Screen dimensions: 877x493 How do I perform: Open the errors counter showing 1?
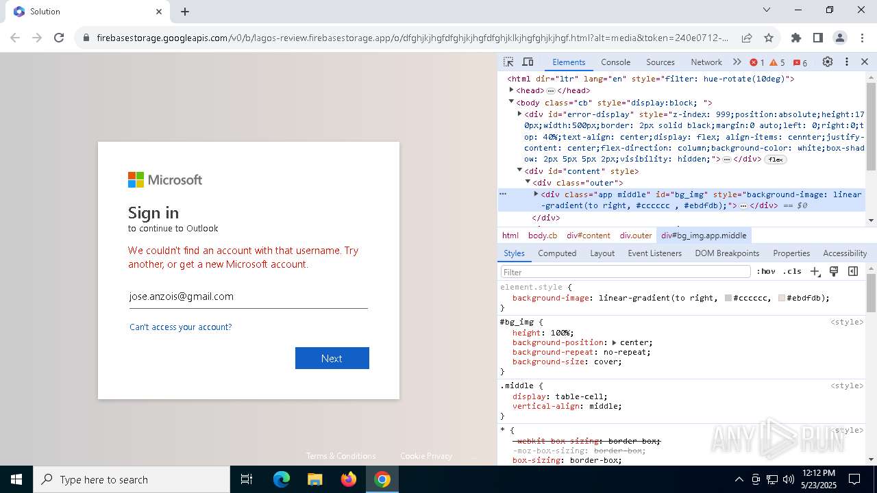pos(757,62)
